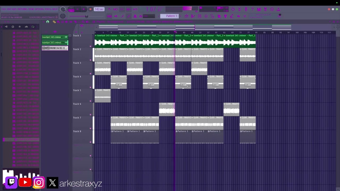The height and width of the screenshot is (191, 340).
Task: Click the master pitch knob
Action: coord(62,16)
